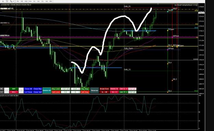Switch chart to D1 timeframe
The image size is (214, 131).
coord(42,1)
